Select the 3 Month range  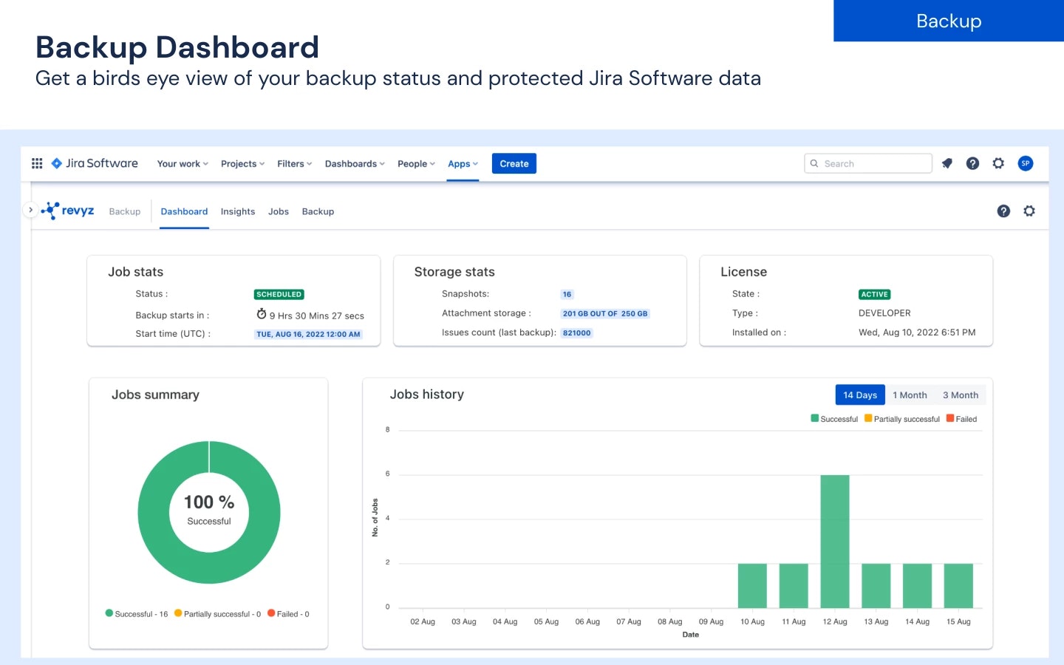click(961, 395)
